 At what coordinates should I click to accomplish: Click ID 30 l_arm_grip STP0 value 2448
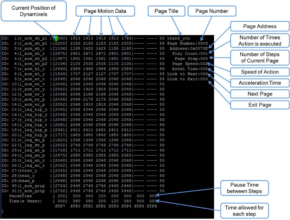75,186
